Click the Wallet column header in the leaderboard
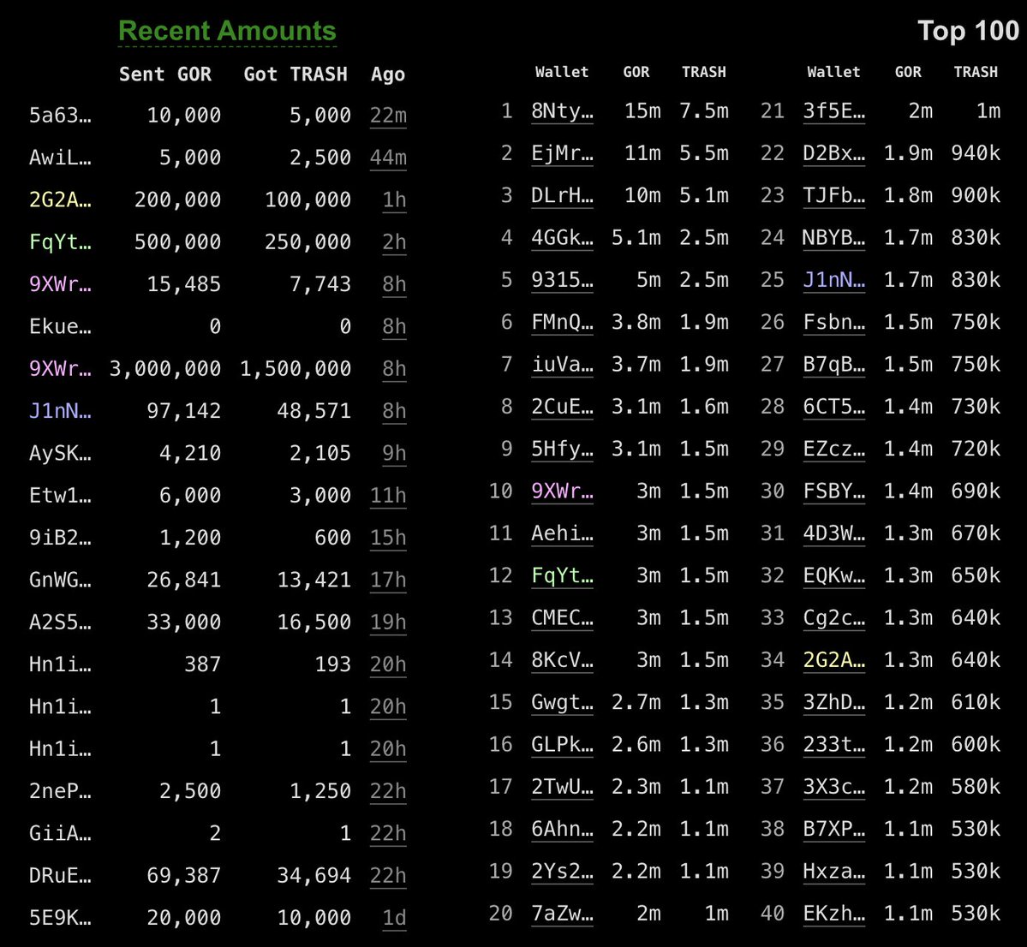This screenshot has height=947, width=1027. (x=562, y=72)
